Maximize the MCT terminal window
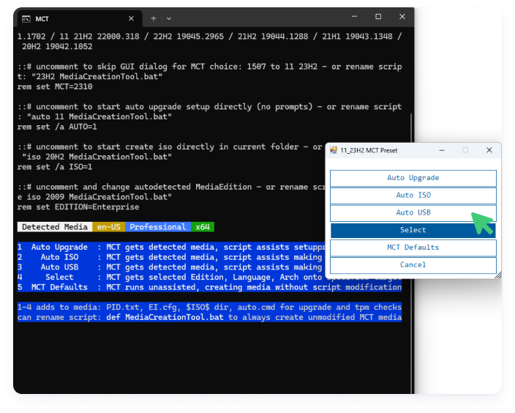The height and width of the screenshot is (413, 515). coord(378,16)
